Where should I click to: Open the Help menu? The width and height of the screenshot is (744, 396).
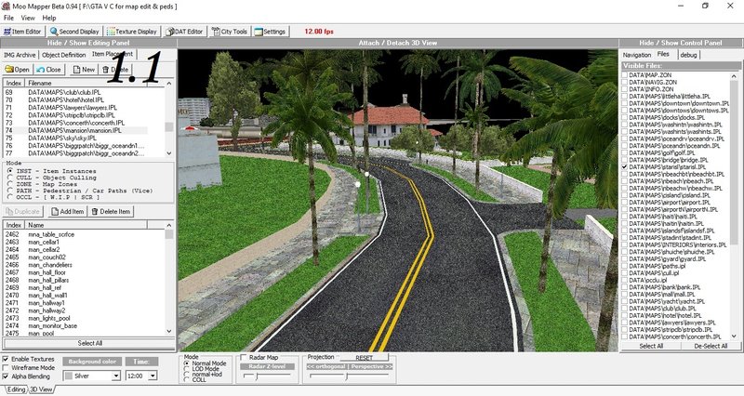(x=49, y=18)
